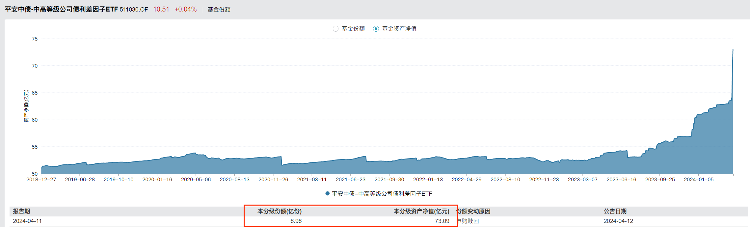Select the 73.09 net asset value cell
The image size is (750, 227).
click(442, 221)
